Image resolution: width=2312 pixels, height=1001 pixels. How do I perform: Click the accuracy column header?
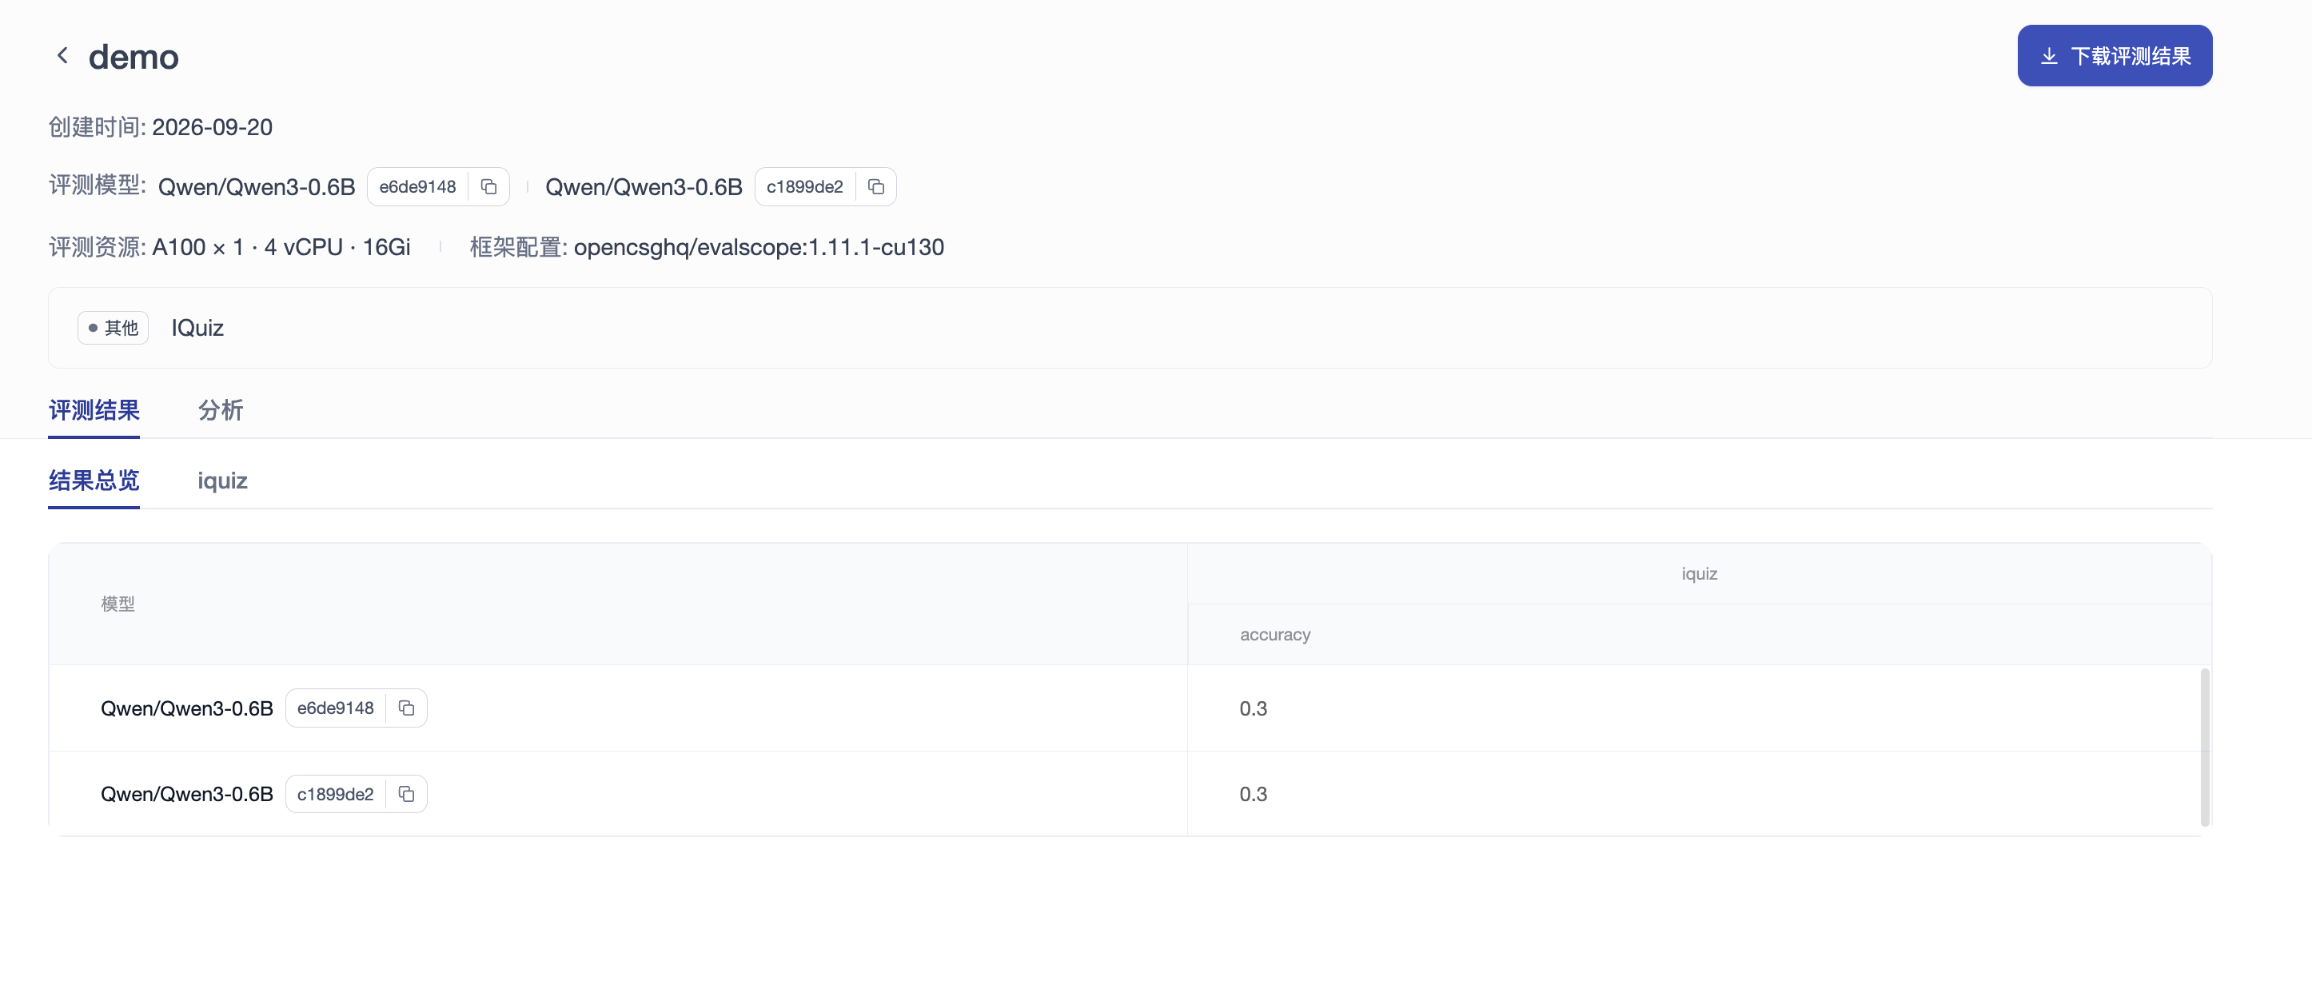click(1275, 635)
